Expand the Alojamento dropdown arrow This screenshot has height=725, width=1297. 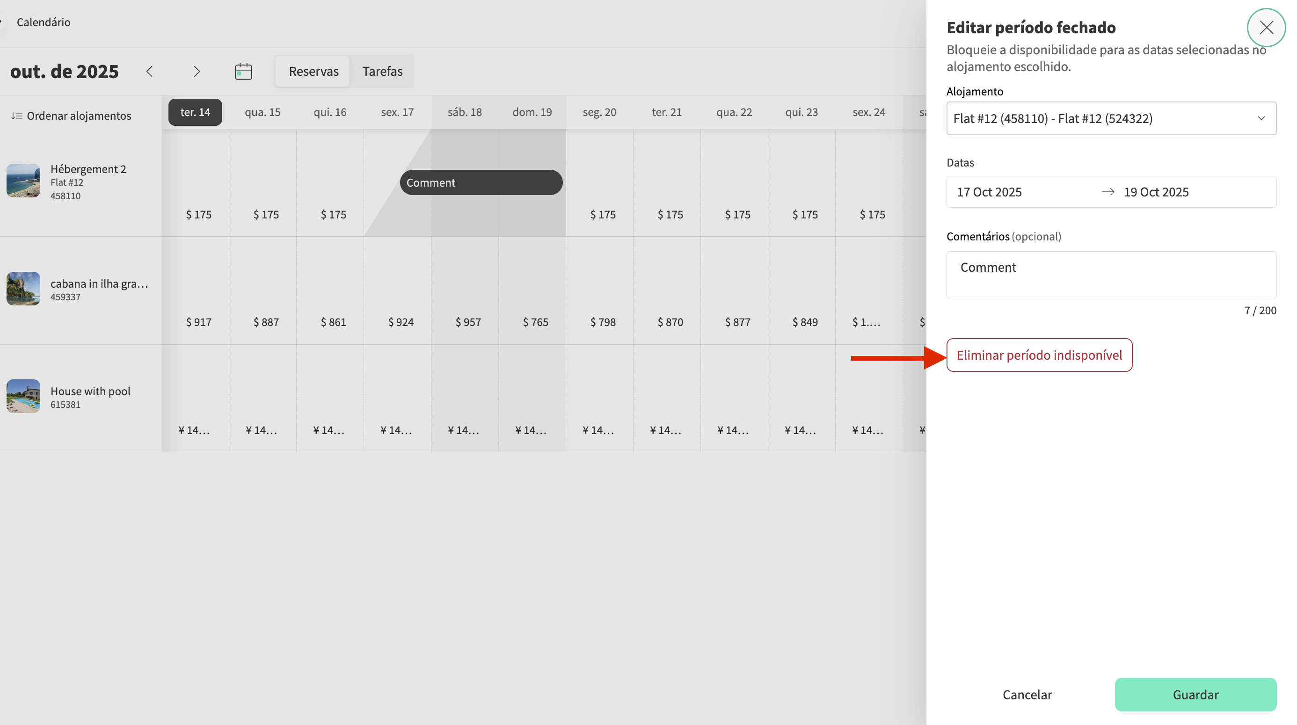click(x=1261, y=118)
